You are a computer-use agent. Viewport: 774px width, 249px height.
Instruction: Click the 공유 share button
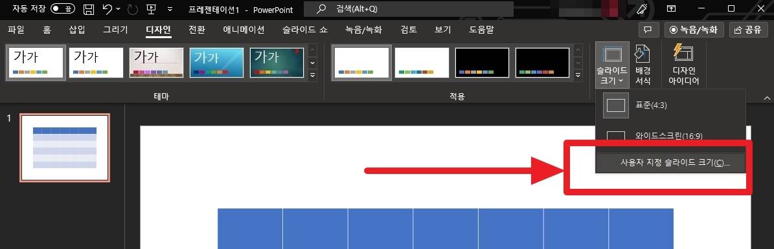point(747,30)
